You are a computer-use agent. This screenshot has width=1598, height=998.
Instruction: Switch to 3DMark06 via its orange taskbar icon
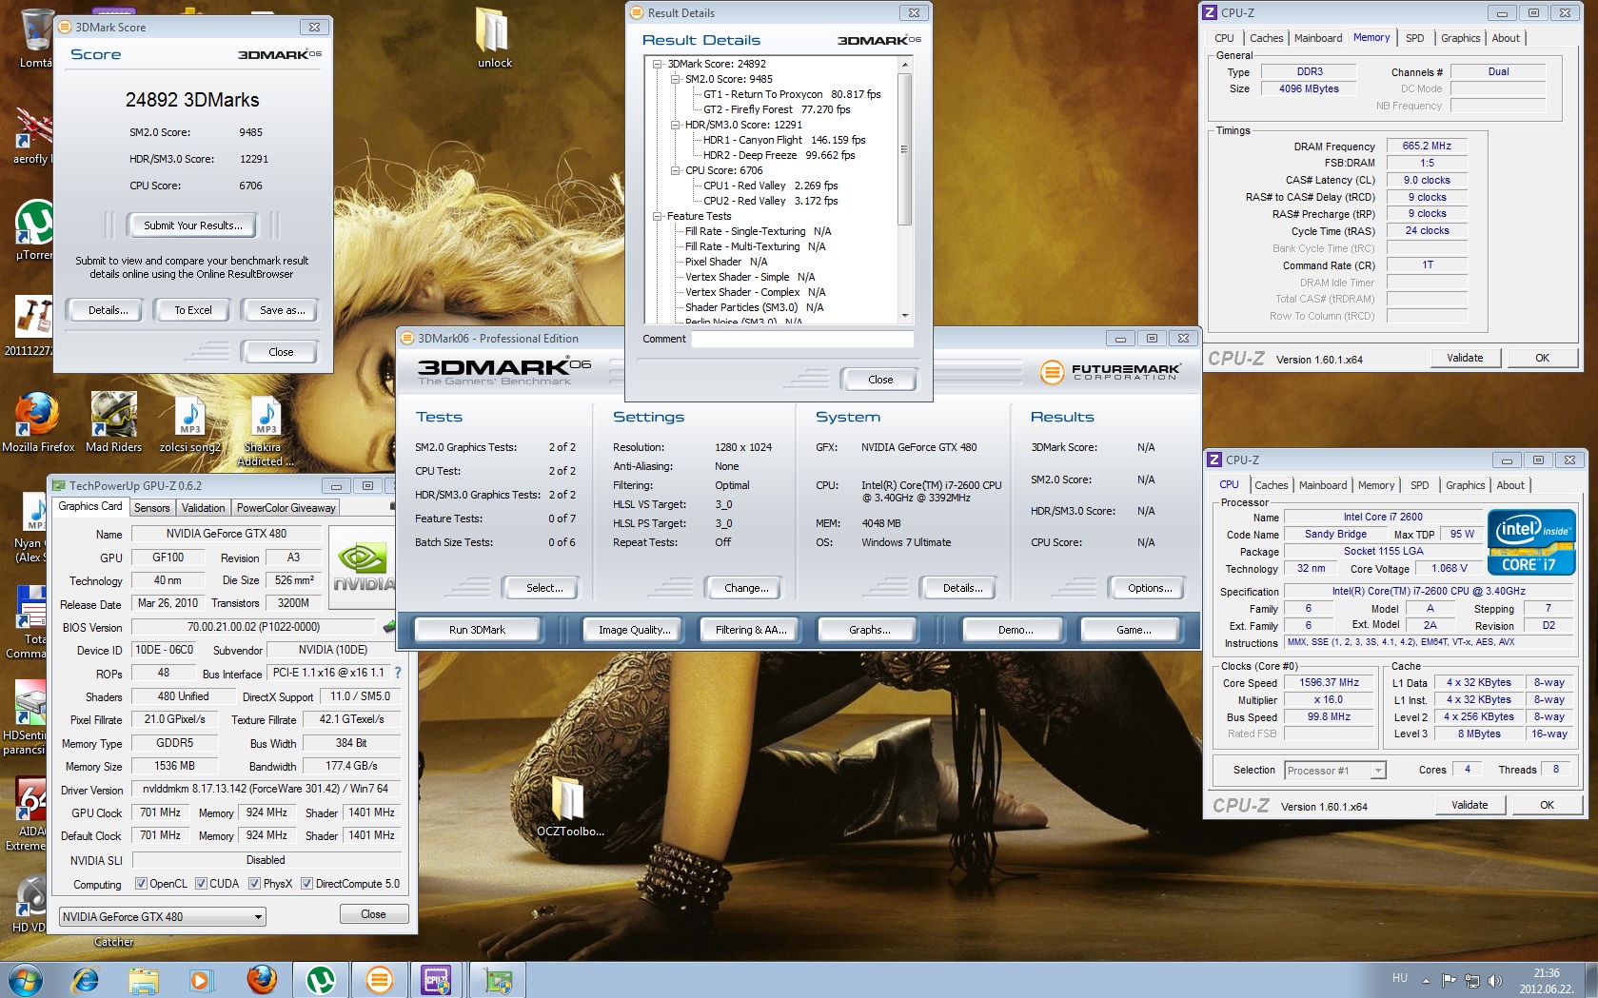[x=379, y=979]
